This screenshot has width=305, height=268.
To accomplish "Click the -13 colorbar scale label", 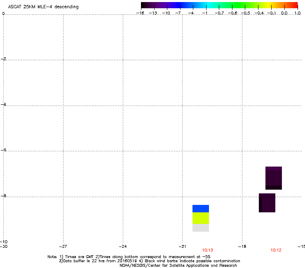I will click(x=153, y=13).
